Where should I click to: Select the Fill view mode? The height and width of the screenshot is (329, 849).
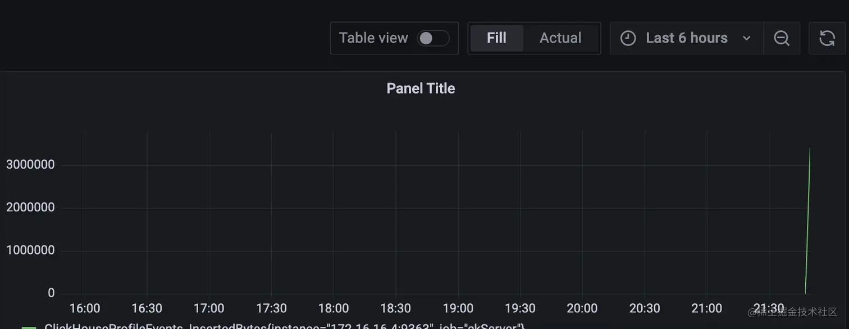click(496, 38)
